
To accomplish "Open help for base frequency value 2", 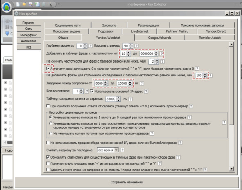I will (162, 62).
